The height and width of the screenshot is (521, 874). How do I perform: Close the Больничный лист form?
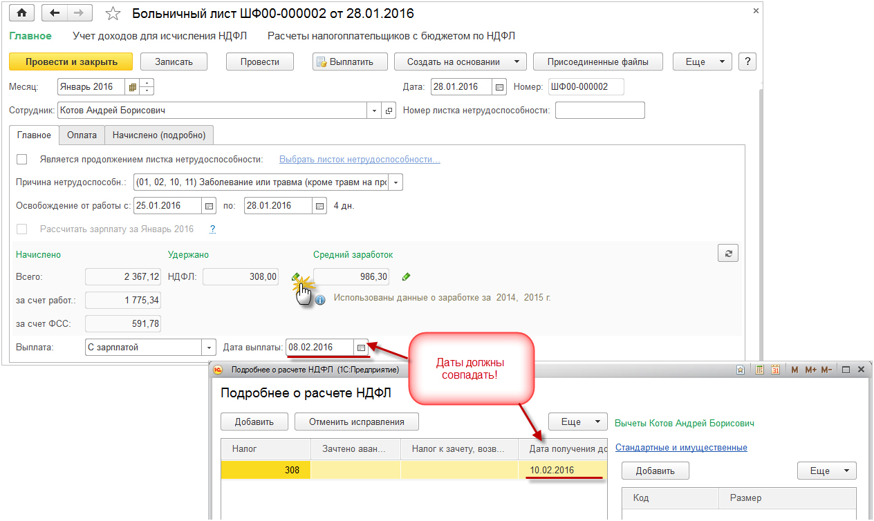pos(756,12)
